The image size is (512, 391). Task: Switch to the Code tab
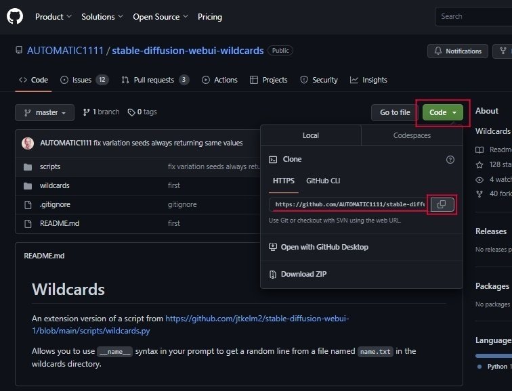33,80
